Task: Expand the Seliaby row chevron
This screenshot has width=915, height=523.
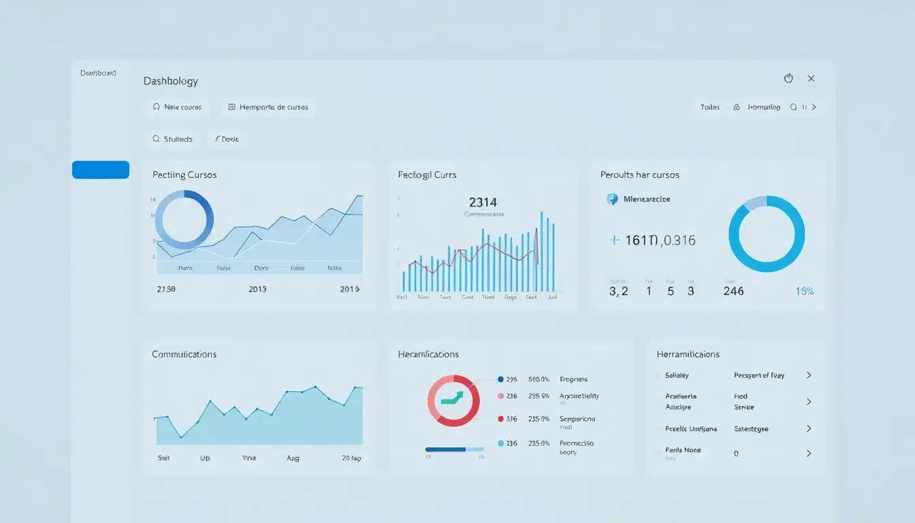Action: [809, 375]
